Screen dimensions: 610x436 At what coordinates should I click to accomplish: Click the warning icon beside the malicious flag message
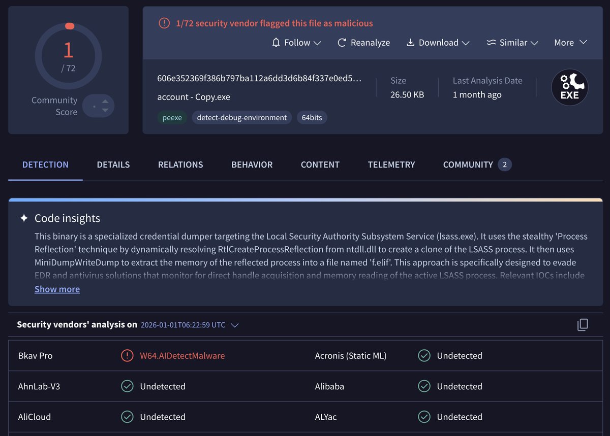pyautogui.click(x=163, y=23)
